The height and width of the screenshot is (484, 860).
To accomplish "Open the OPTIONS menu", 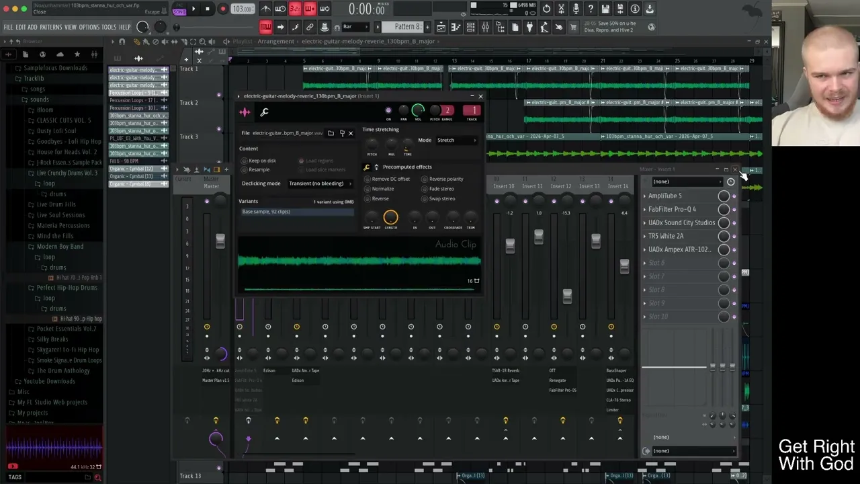I will pos(89,28).
